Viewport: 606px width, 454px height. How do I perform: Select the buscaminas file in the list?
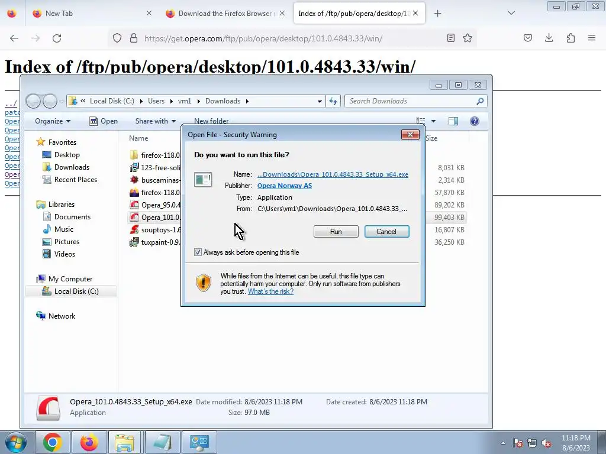click(156, 180)
